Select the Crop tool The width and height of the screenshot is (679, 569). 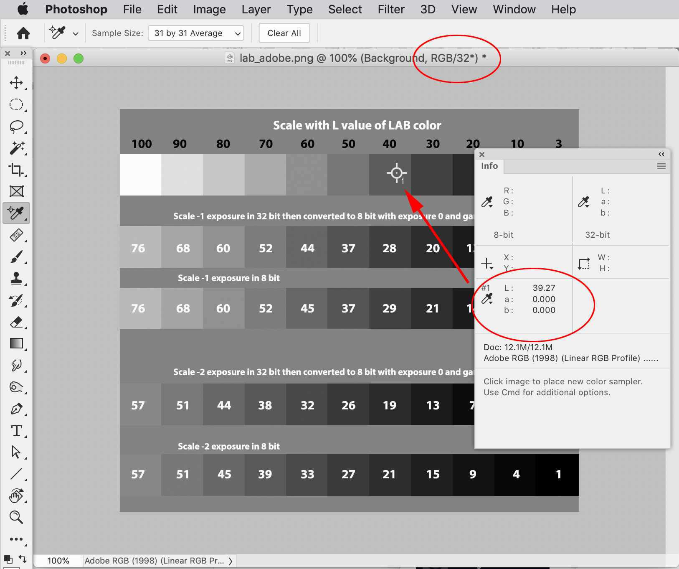[16, 170]
